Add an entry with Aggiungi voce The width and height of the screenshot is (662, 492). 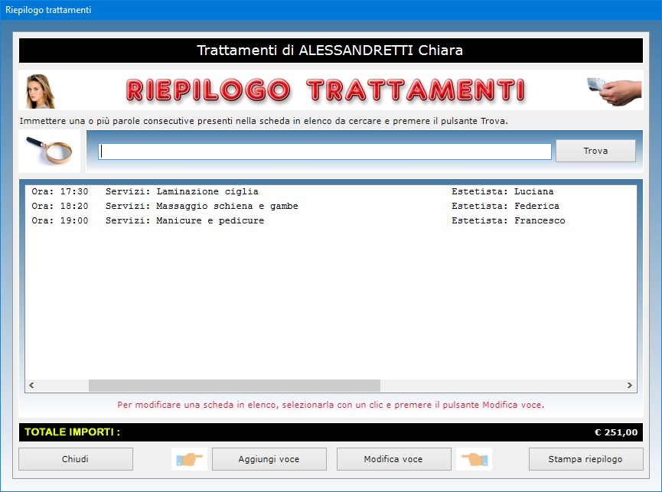tap(269, 459)
